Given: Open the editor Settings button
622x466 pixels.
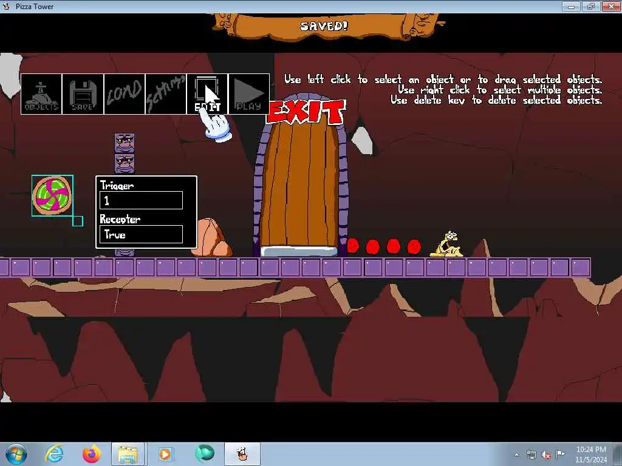Looking at the screenshot, I should 166,94.
